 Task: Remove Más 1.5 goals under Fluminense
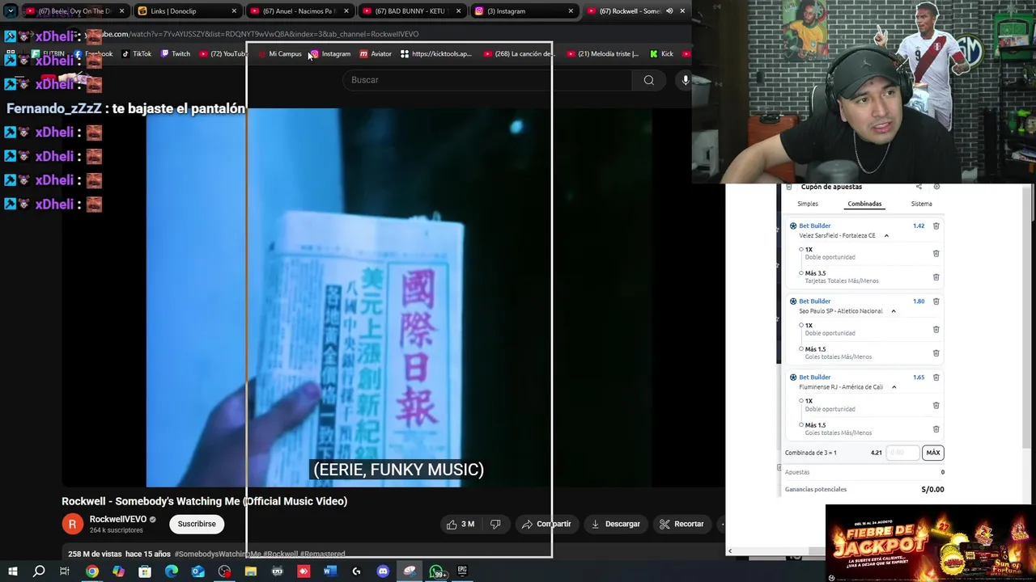pos(936,428)
